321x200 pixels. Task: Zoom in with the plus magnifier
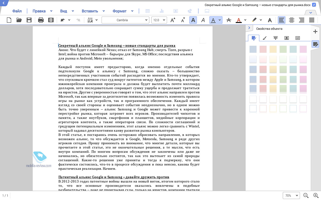pyautogui.click(x=316, y=195)
